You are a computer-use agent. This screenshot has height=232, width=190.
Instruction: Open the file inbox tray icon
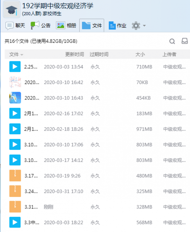point(185,41)
